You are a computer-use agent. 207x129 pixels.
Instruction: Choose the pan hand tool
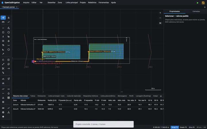pos(9,18)
